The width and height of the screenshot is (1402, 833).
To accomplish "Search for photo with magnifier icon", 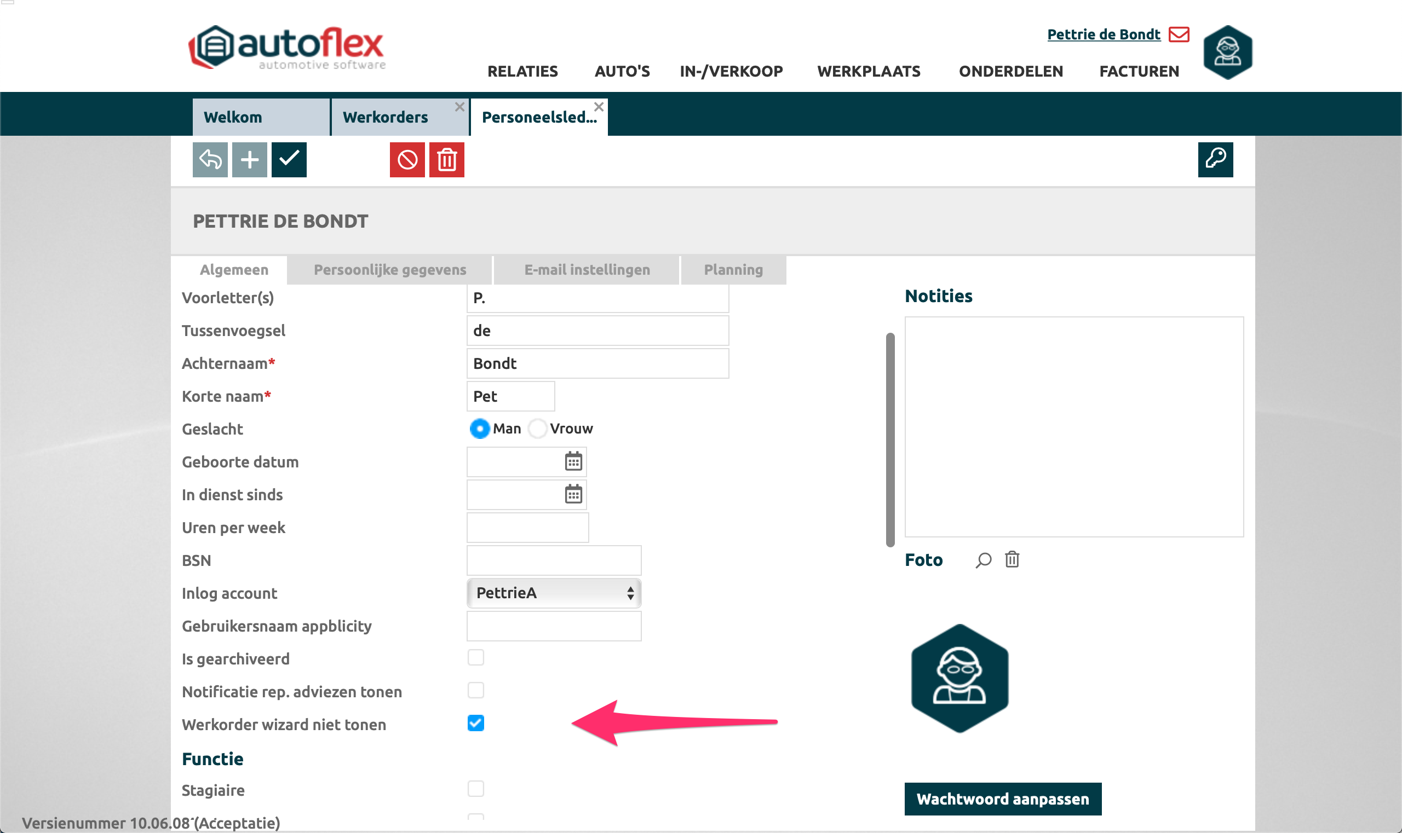I will click(x=983, y=560).
